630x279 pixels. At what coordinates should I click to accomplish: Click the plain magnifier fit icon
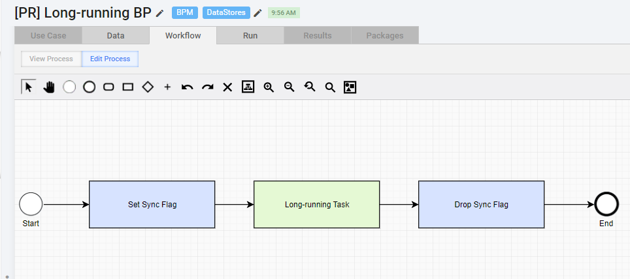coord(330,87)
